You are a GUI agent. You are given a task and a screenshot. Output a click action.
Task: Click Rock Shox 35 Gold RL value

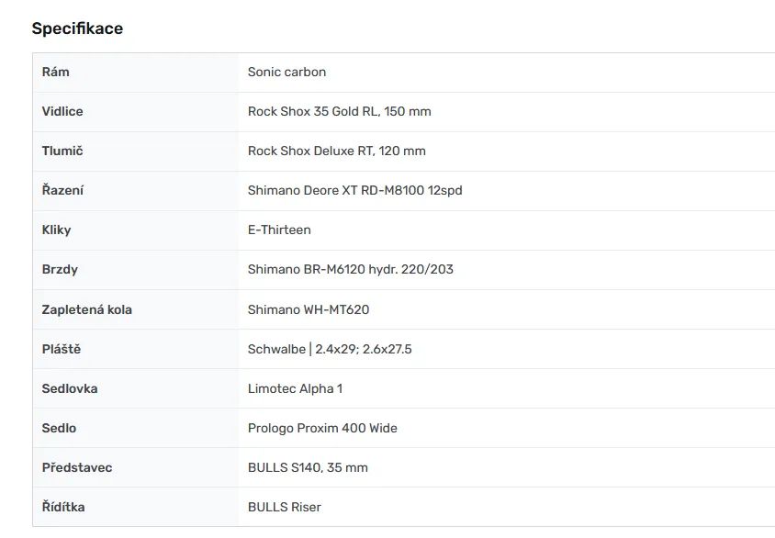coord(339,111)
